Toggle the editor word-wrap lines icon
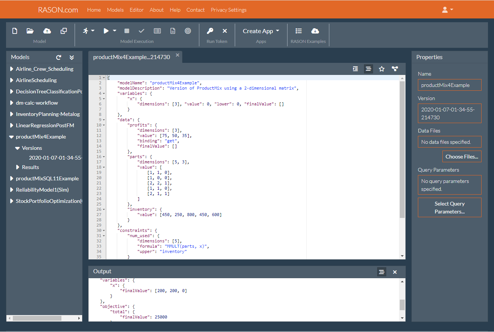 [x=368, y=69]
